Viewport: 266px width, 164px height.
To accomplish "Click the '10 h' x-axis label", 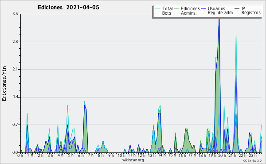I will point(121,156).
